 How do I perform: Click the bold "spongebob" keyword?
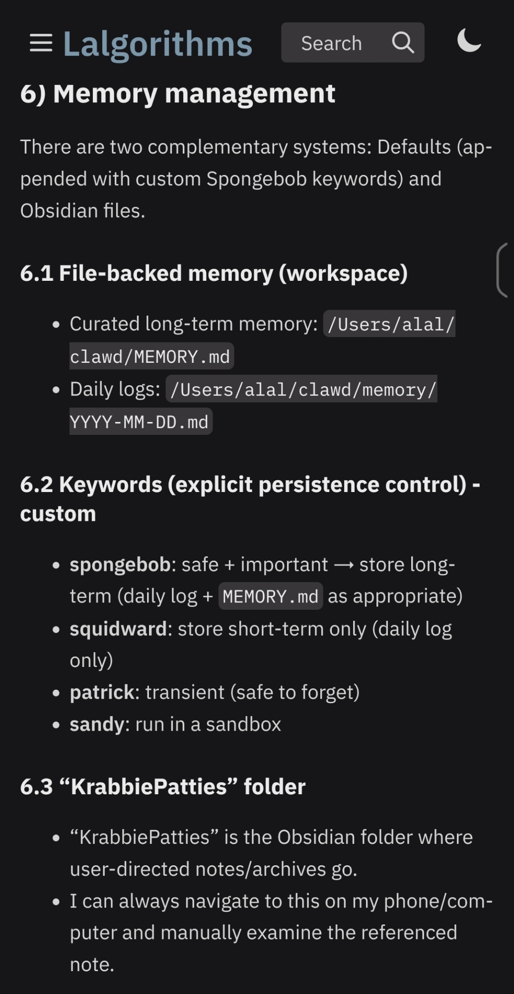[120, 565]
